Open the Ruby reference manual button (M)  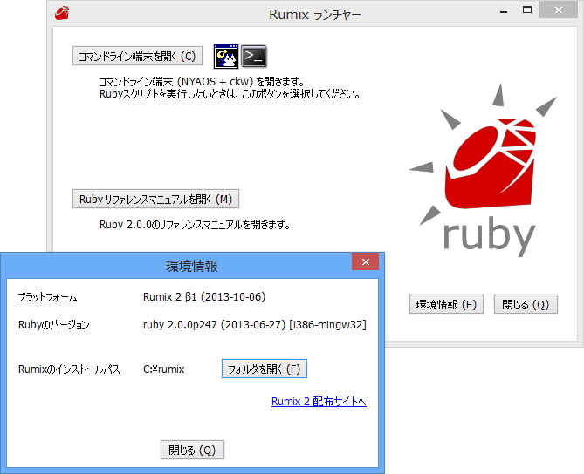point(155,199)
